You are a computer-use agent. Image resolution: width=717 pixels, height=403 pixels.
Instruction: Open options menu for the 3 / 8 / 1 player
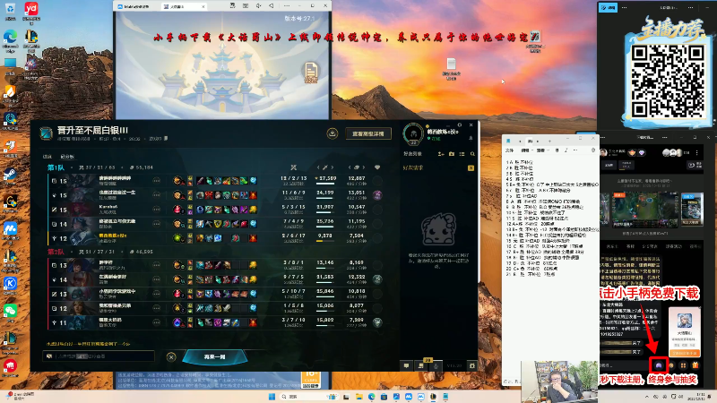[x=156, y=265]
